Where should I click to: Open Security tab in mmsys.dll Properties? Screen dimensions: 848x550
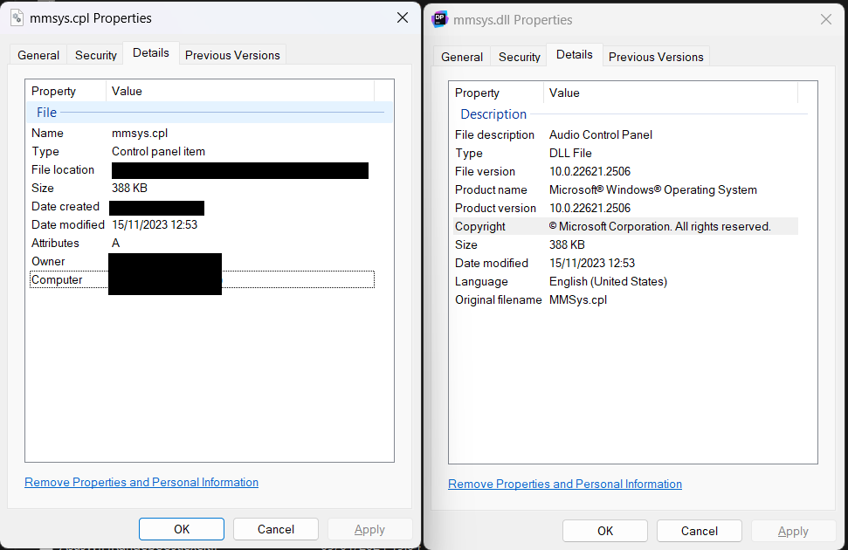[519, 57]
